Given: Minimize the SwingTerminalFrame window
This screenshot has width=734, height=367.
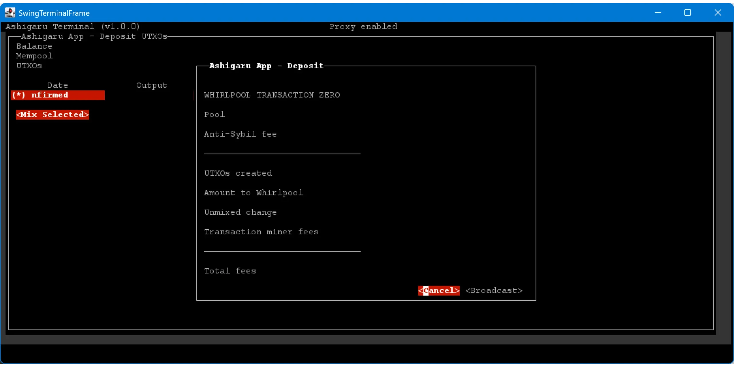Looking at the screenshot, I should pyautogui.click(x=658, y=13).
